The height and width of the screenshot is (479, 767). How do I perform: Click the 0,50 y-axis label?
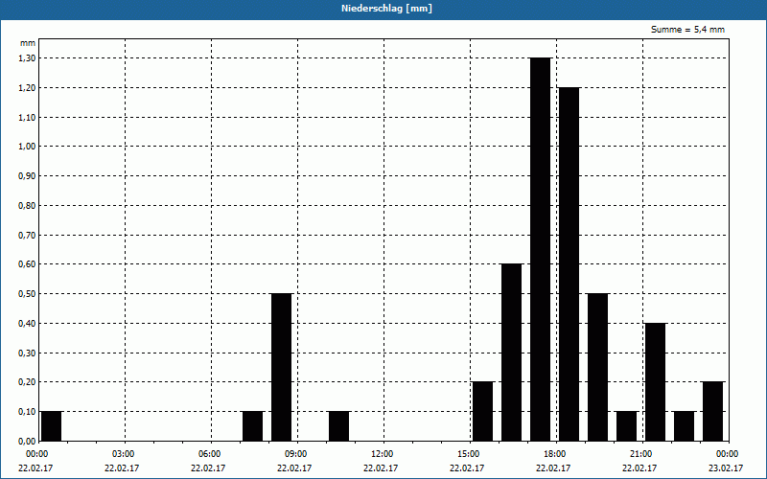click(27, 294)
